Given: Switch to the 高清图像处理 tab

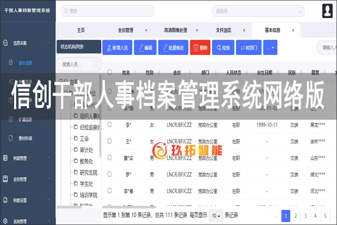Looking at the screenshot, I should (176, 30).
